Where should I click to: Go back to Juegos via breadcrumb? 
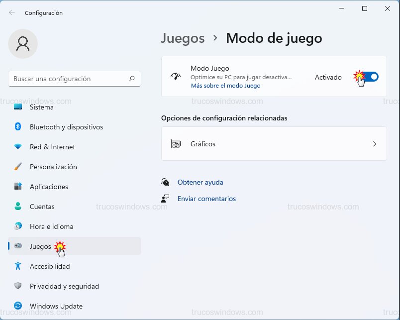[183, 38]
